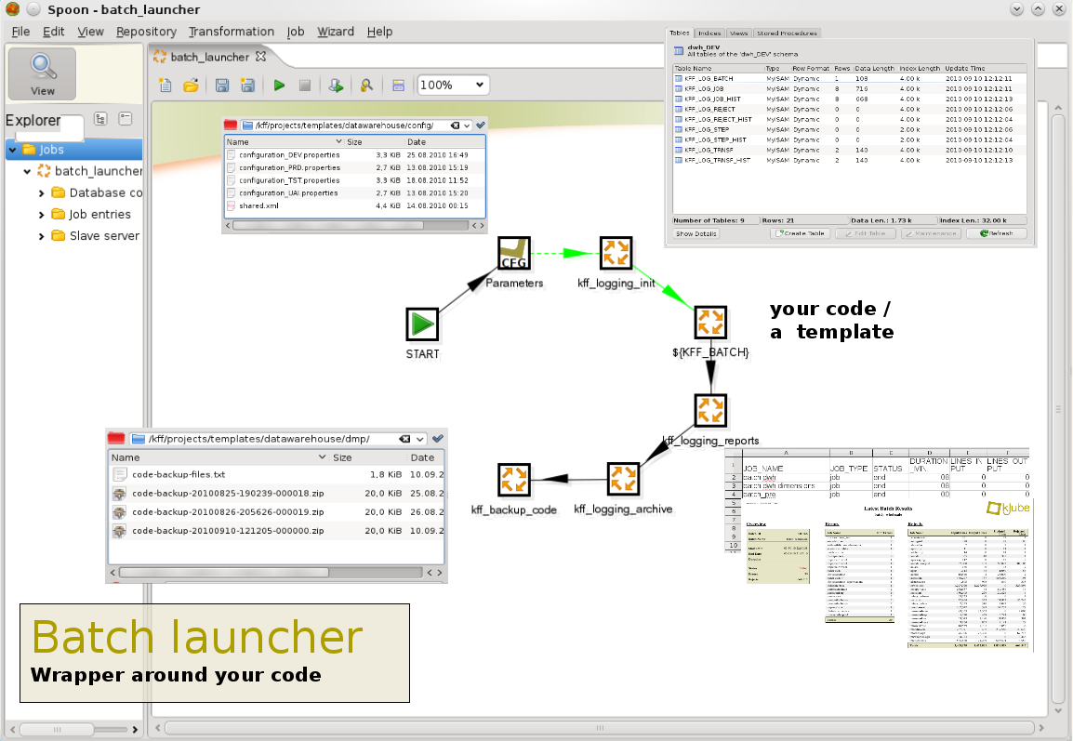Switch to the Stored Procedures tab

[x=787, y=33]
